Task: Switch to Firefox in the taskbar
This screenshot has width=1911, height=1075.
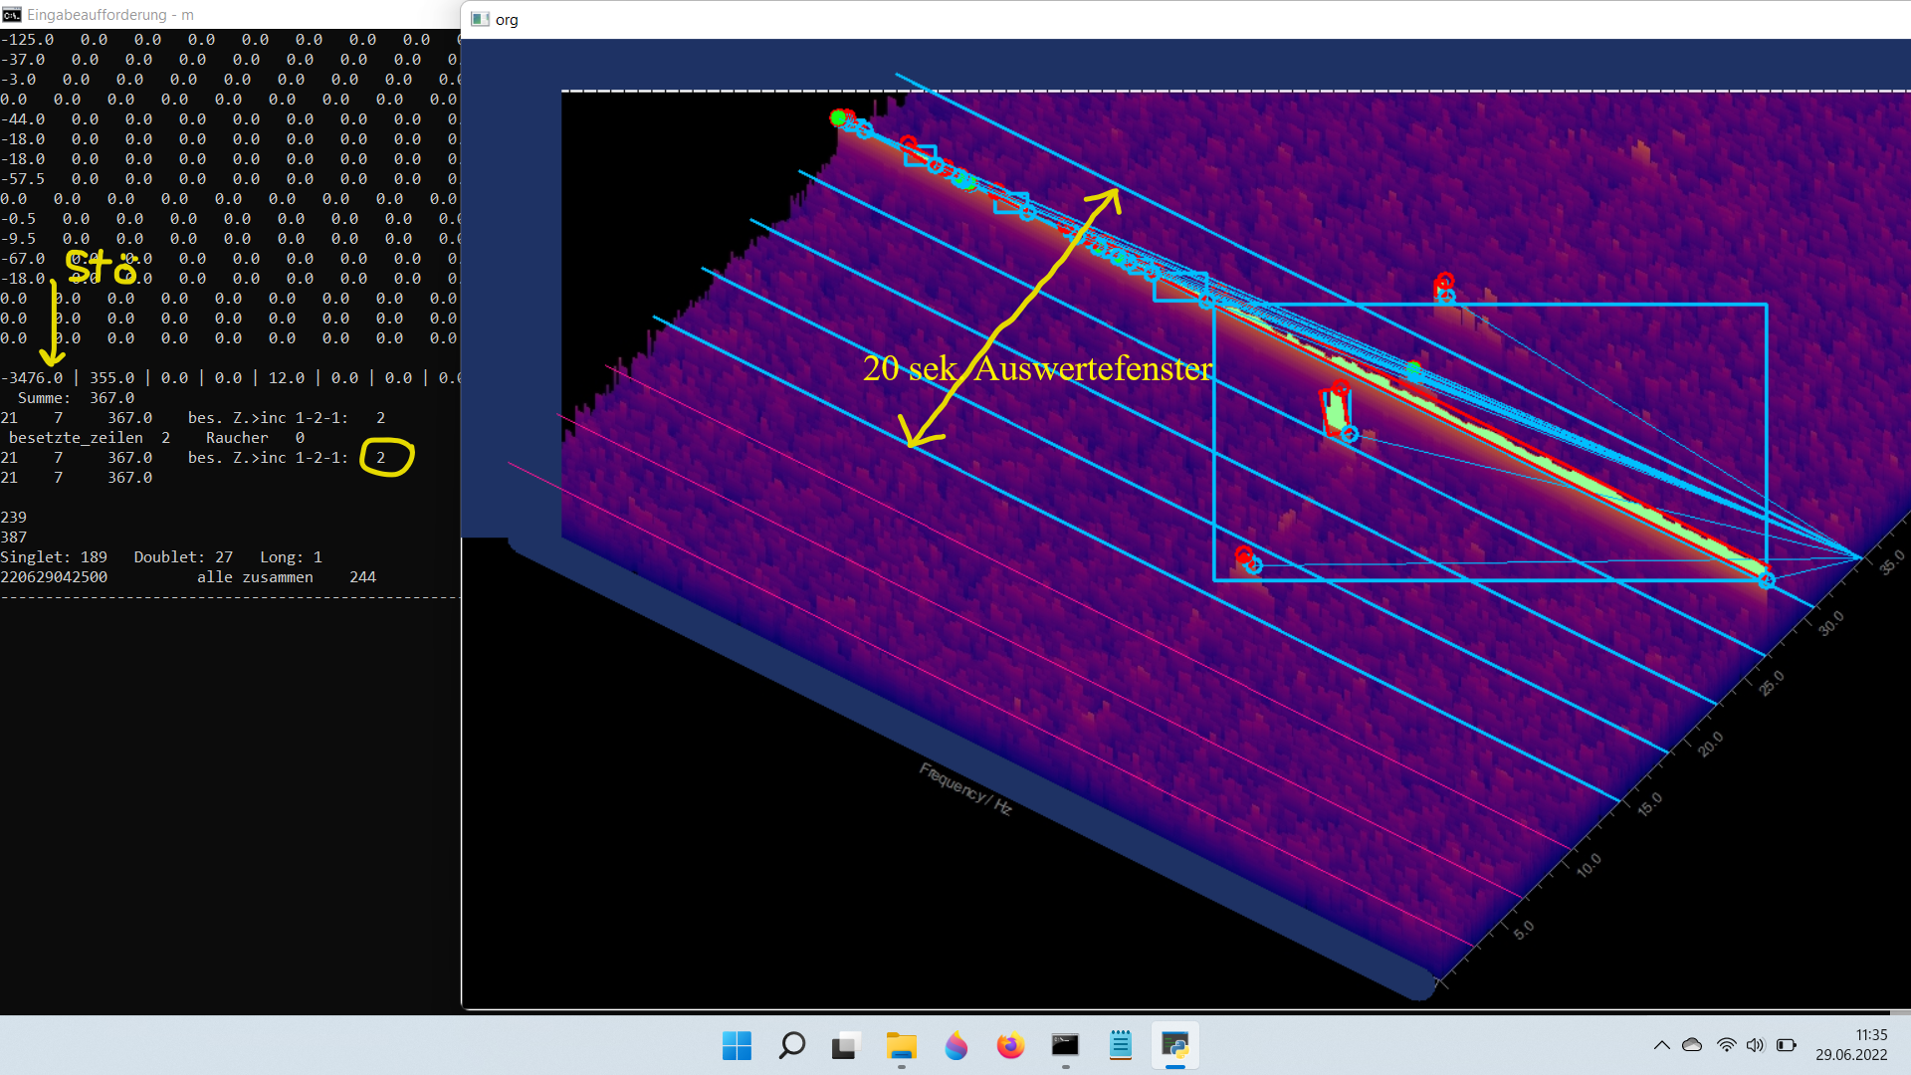Action: pyautogui.click(x=1010, y=1045)
